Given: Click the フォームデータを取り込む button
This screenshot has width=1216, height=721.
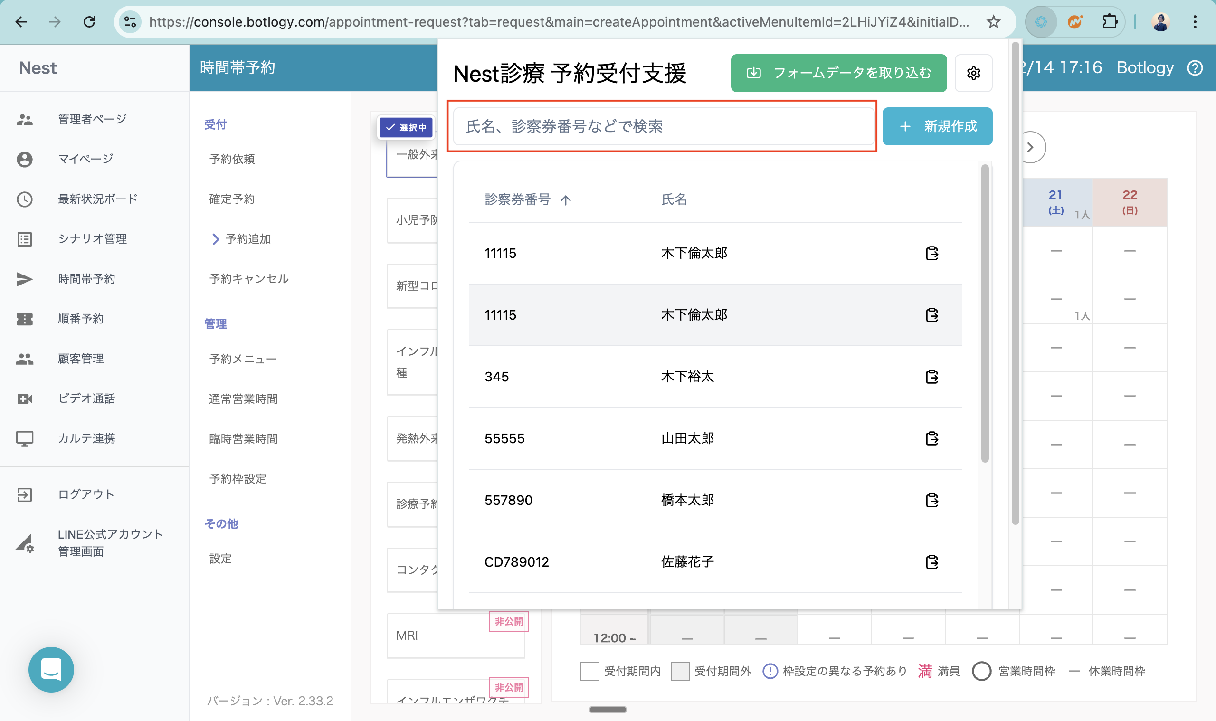Looking at the screenshot, I should click(838, 73).
